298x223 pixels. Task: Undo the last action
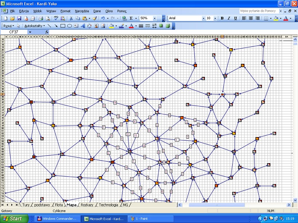coord(103,18)
